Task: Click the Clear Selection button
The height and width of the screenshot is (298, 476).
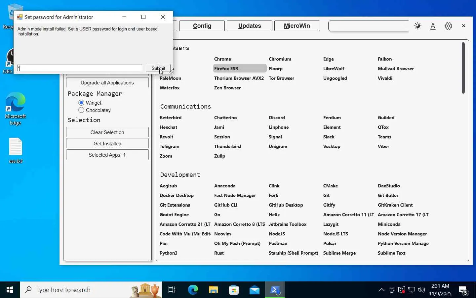Action: [x=107, y=132]
